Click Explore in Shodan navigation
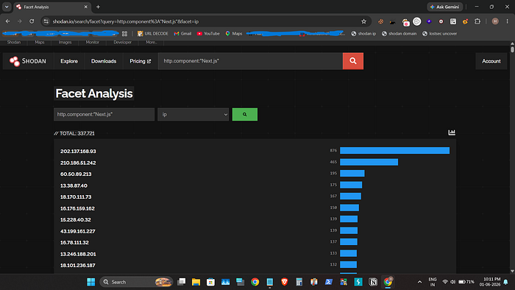This screenshot has width=515, height=290. pos(69,61)
